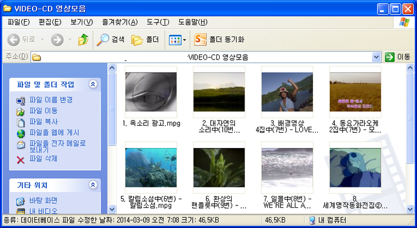Select the 1. 옥소리 광고.mpg thumbnail

click(151, 92)
